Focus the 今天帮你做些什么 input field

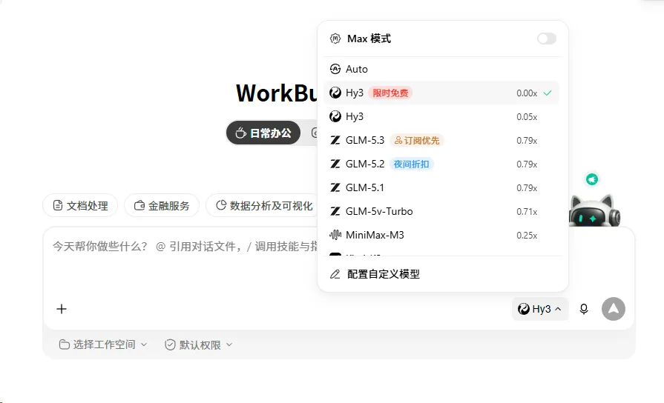click(x=185, y=247)
